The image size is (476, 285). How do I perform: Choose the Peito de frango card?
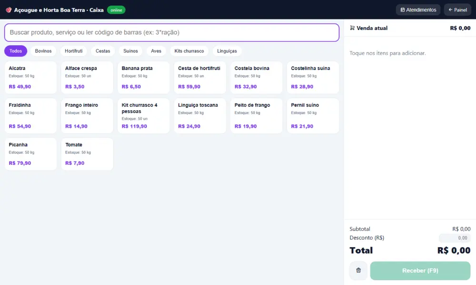pyautogui.click(x=257, y=116)
